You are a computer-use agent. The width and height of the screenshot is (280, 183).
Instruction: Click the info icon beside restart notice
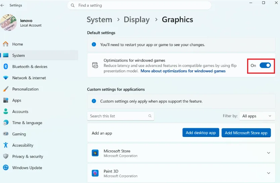(x=94, y=44)
